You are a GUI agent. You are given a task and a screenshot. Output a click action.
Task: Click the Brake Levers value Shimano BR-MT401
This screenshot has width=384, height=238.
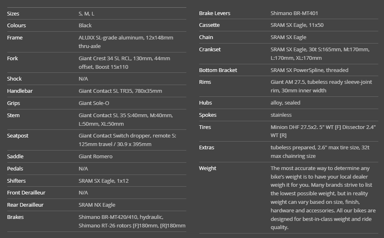coord(294,13)
